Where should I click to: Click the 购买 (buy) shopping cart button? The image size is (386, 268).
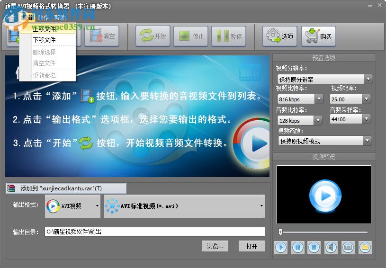tap(319, 36)
